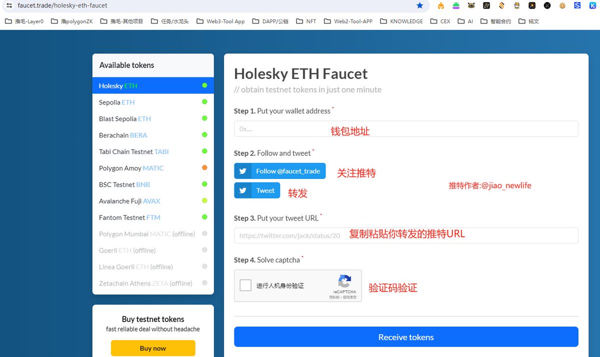This screenshot has width=600, height=357.
Task: Select Blast Sepolia ETH faucet
Action: 153,118
